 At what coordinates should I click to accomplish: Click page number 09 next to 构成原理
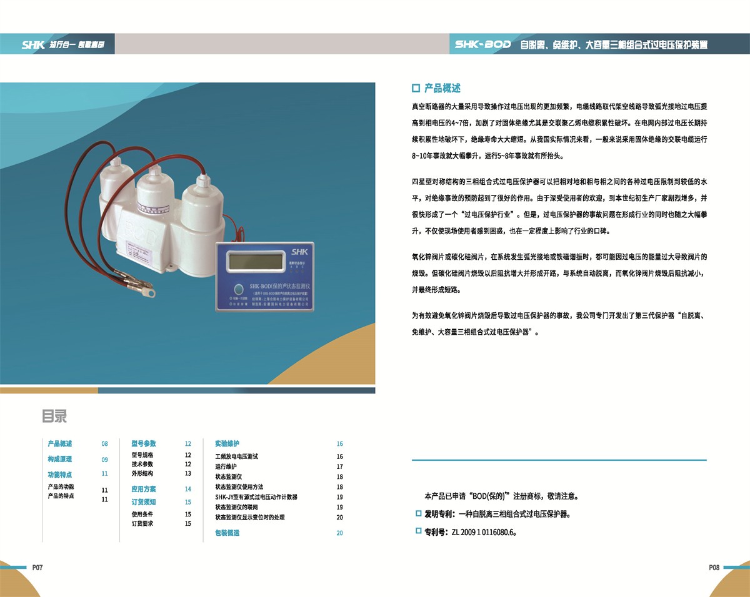105,460
